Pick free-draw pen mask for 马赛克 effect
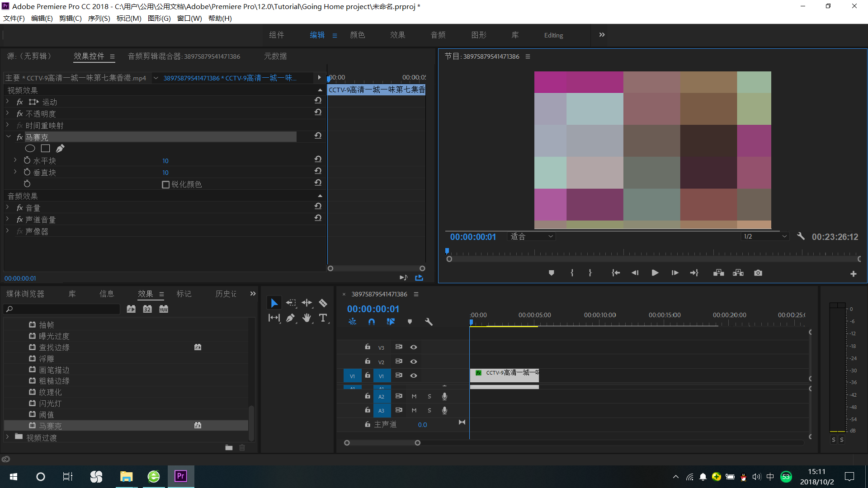868x488 pixels. click(60, 148)
